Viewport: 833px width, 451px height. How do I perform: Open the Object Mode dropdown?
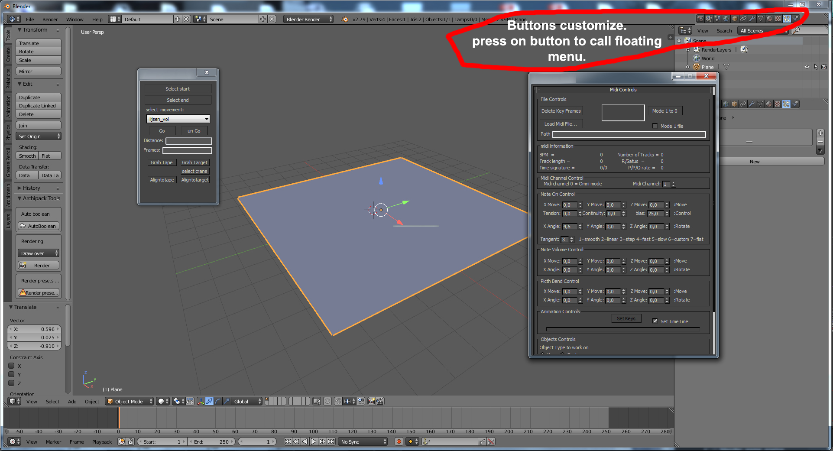[130, 401]
